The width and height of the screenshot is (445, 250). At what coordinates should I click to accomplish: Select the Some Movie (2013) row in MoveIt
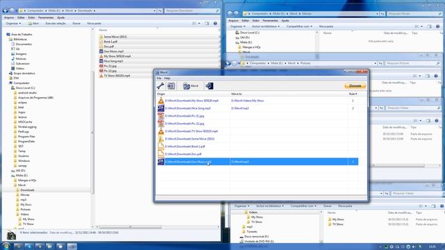pyautogui.click(x=257, y=139)
